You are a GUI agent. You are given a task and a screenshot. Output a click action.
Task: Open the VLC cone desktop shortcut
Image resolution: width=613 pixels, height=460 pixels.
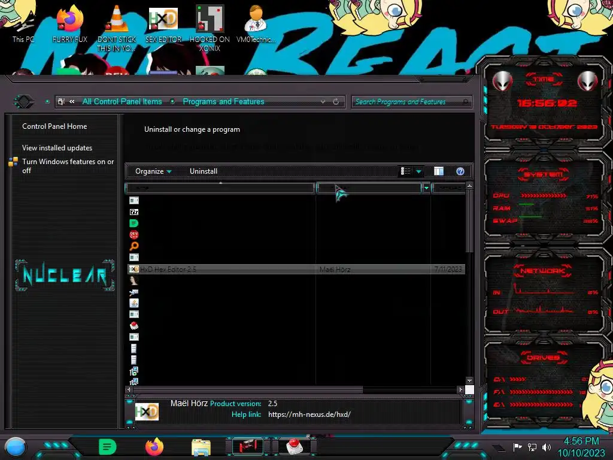[117, 28]
